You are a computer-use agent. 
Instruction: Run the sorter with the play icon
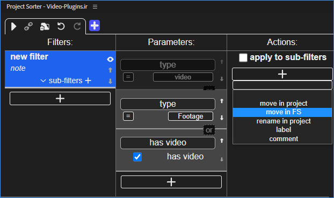tap(13, 27)
